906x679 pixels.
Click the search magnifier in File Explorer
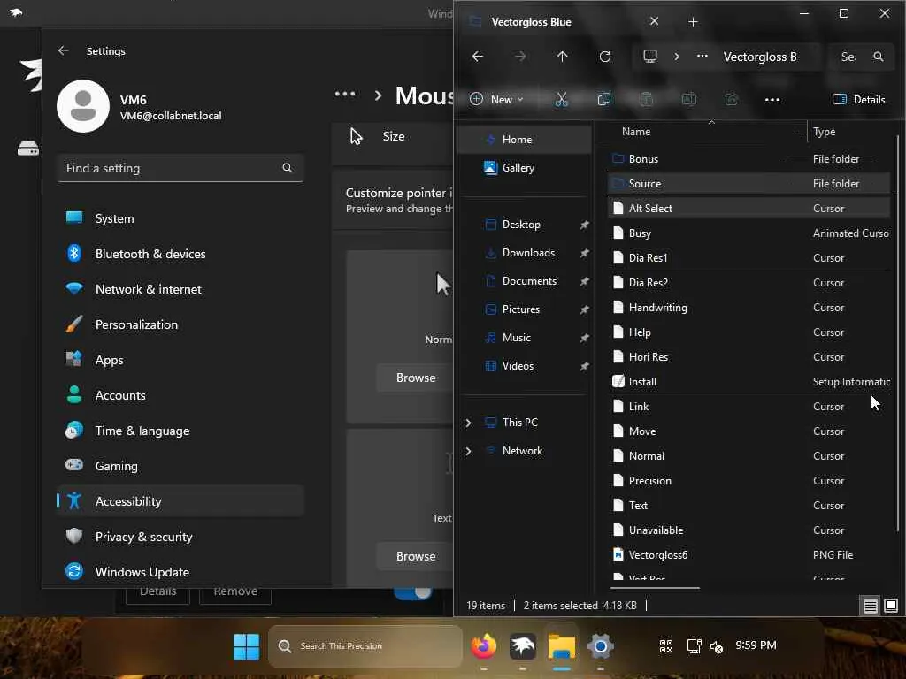coord(879,57)
